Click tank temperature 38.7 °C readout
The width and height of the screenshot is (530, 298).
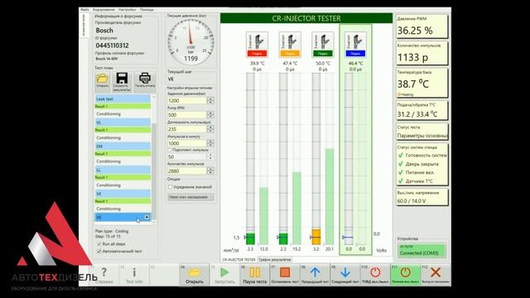pos(422,83)
